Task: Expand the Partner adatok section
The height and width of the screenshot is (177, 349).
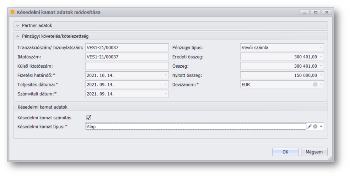Action: point(18,26)
